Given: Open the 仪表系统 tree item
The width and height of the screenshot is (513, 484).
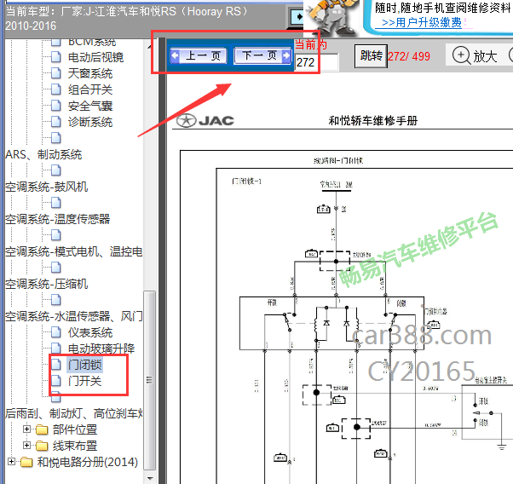Looking at the screenshot, I should coord(90,333).
